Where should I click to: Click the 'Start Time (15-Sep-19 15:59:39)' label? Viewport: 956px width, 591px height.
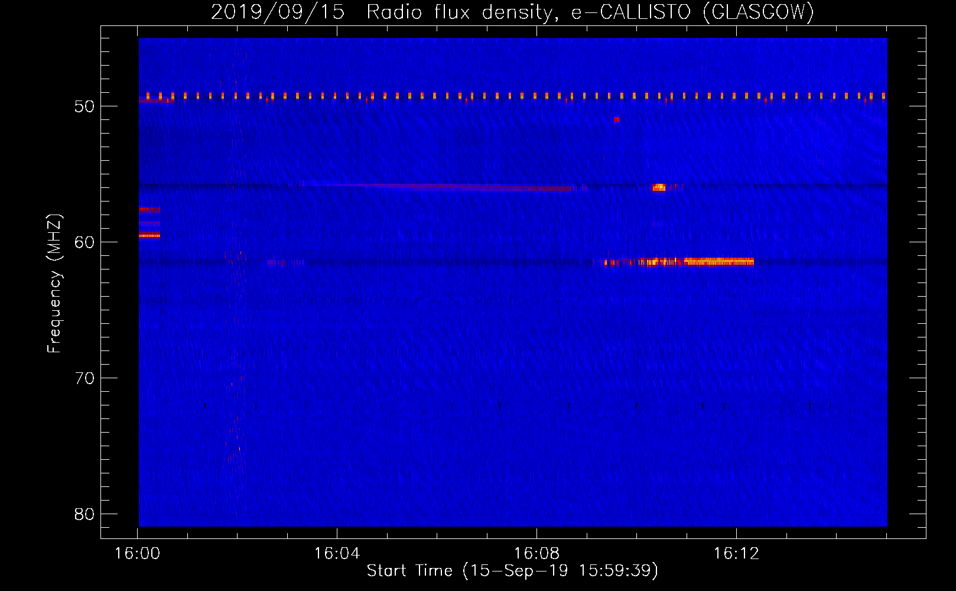(x=512, y=570)
